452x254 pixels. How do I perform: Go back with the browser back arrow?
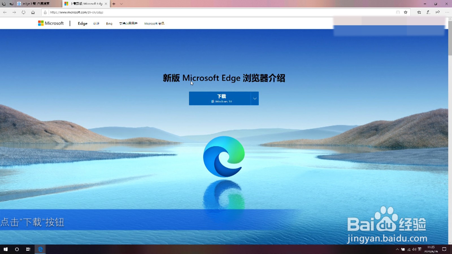(5, 12)
